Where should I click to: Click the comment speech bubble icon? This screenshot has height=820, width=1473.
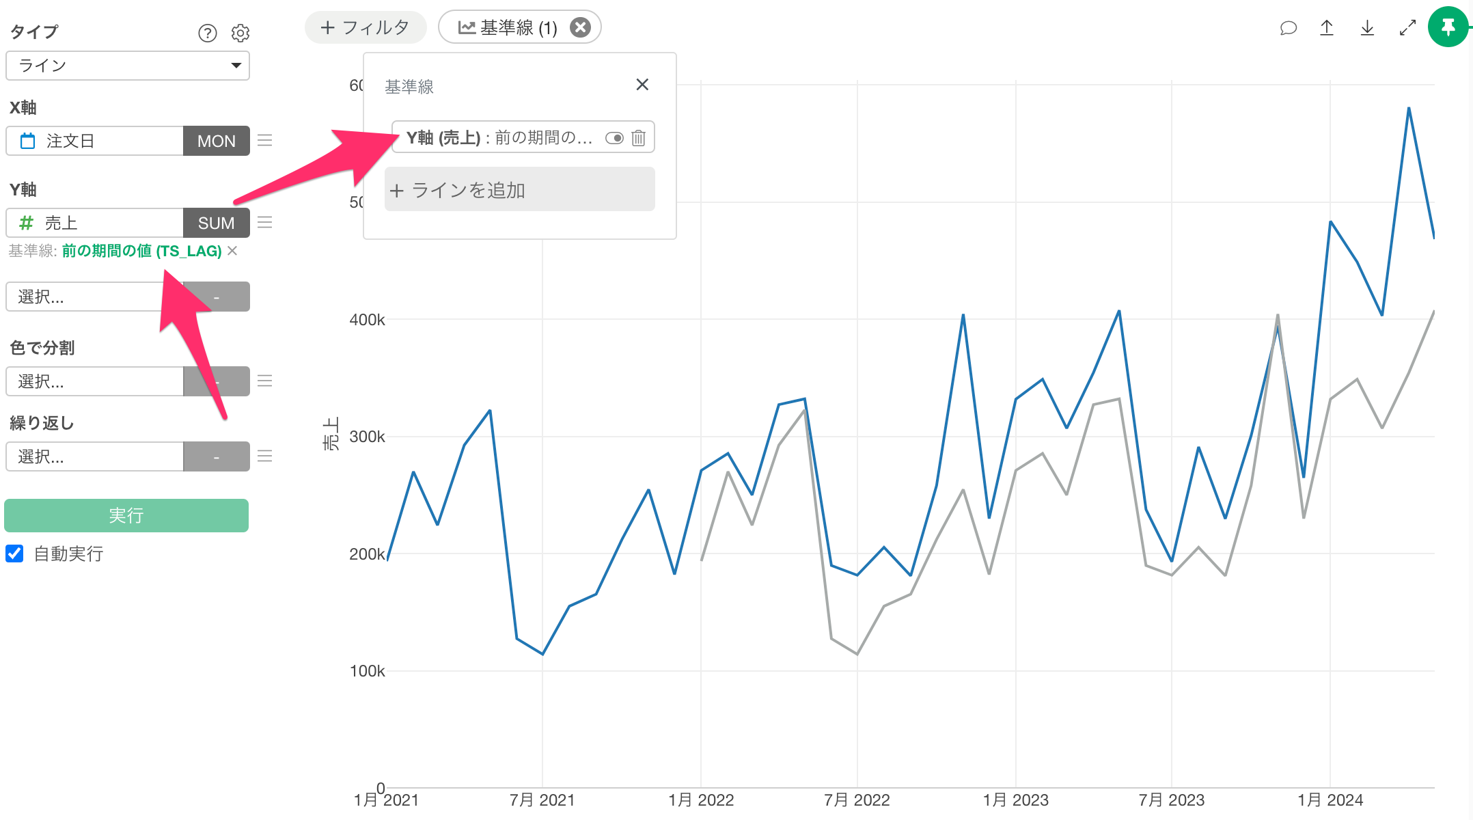click(1288, 28)
